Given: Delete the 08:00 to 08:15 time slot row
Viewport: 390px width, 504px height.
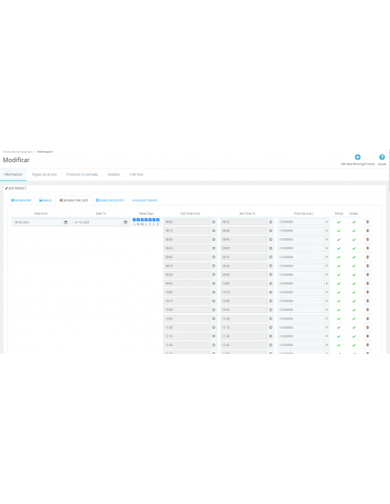Looking at the screenshot, I should 368,222.
